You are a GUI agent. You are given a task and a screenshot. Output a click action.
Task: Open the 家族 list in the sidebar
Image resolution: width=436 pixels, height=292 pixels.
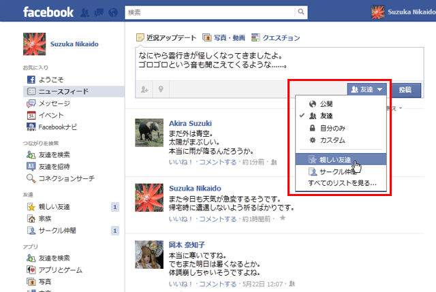39,218
